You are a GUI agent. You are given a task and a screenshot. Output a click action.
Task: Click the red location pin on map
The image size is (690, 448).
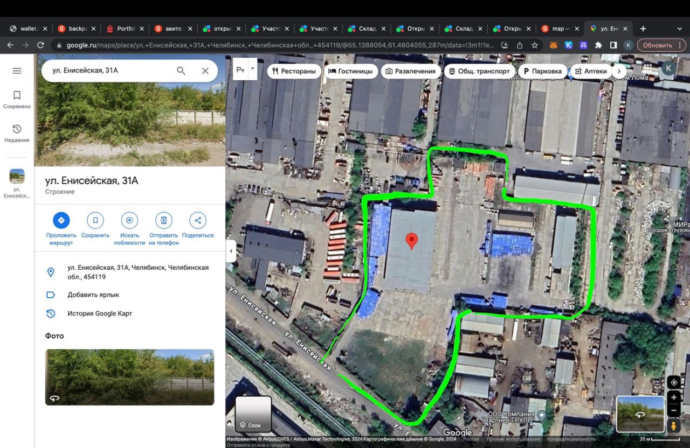[411, 241]
